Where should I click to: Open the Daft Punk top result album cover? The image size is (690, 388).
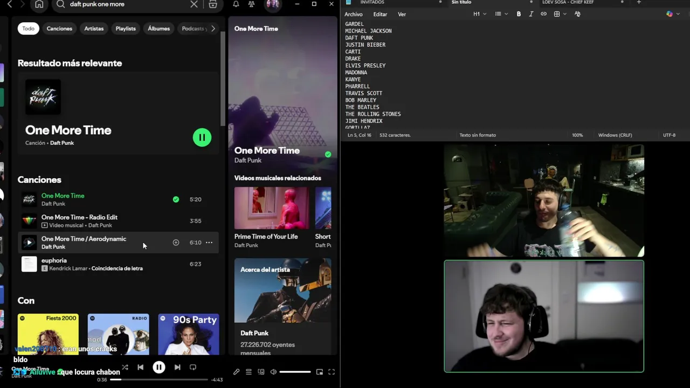[43, 97]
